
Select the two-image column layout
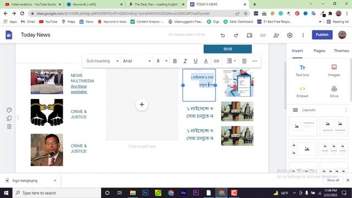(334, 126)
